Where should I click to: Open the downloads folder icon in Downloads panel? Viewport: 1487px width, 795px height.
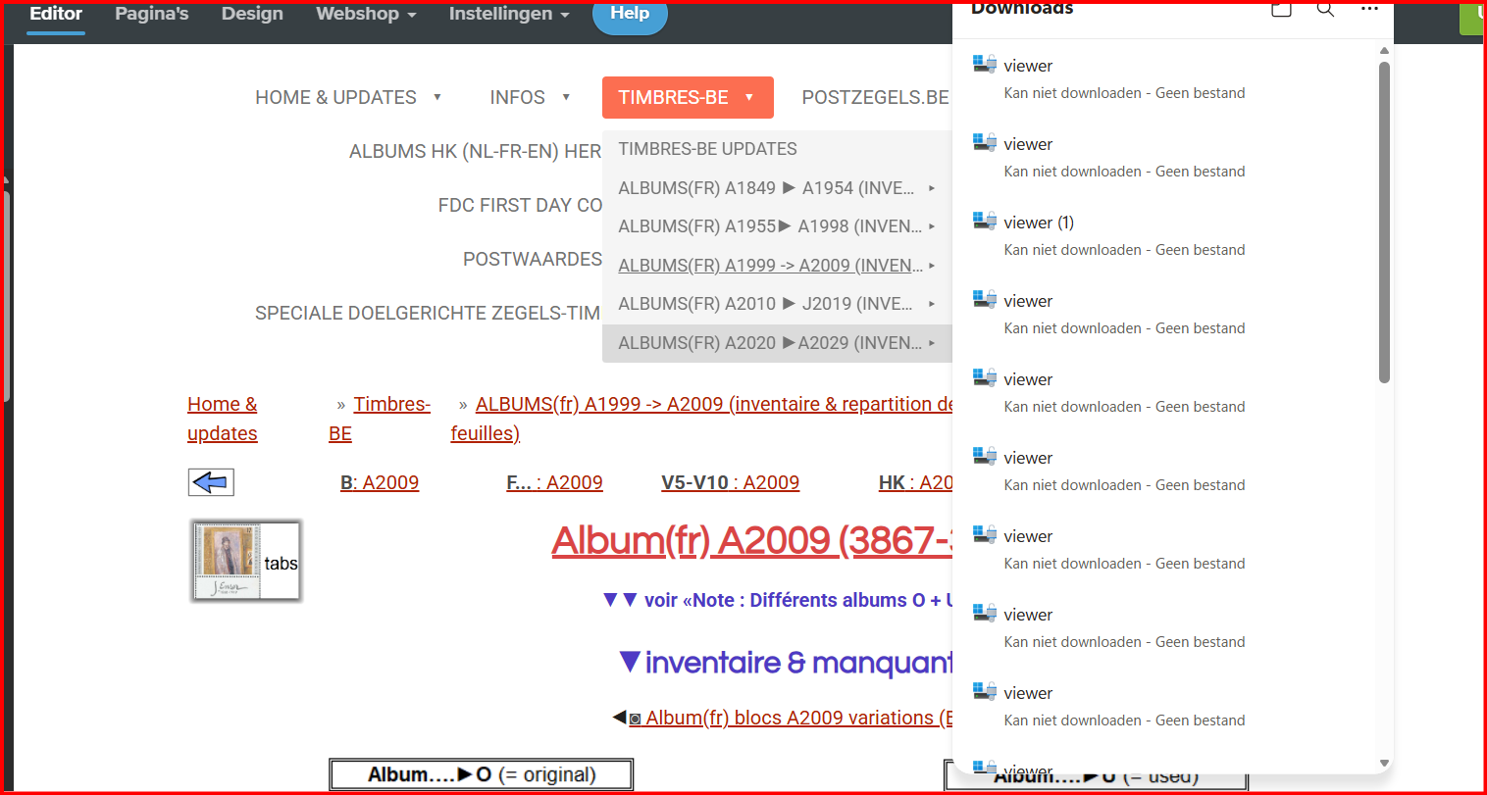coord(1281,9)
